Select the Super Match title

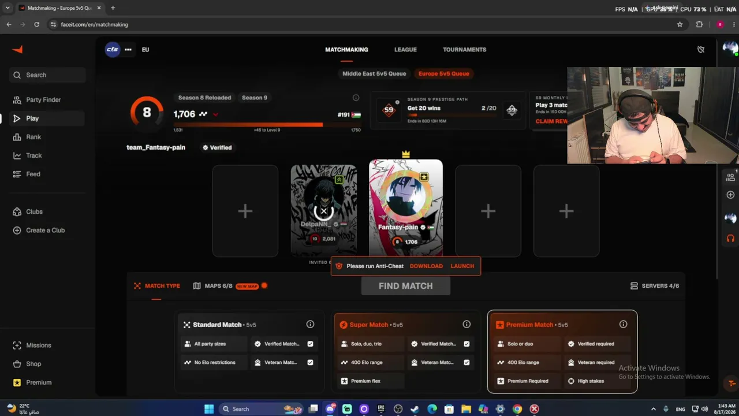369,325
